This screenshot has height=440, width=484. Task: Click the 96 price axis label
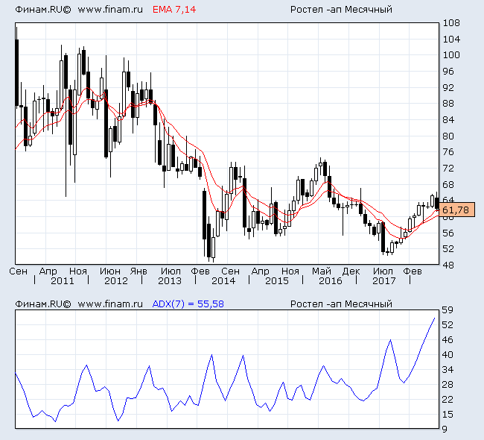tap(448, 72)
